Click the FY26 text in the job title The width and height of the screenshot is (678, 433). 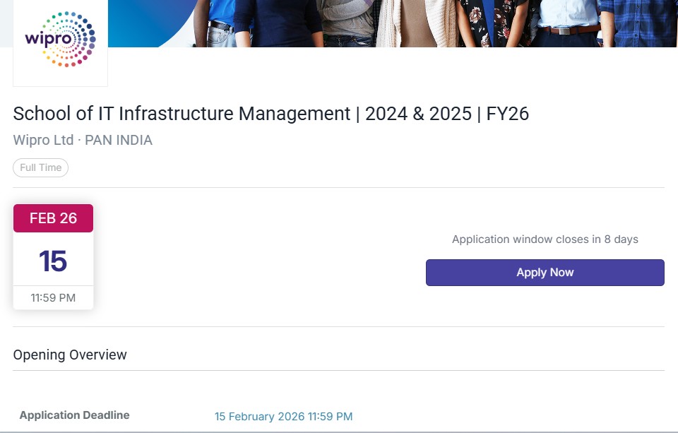tap(508, 114)
